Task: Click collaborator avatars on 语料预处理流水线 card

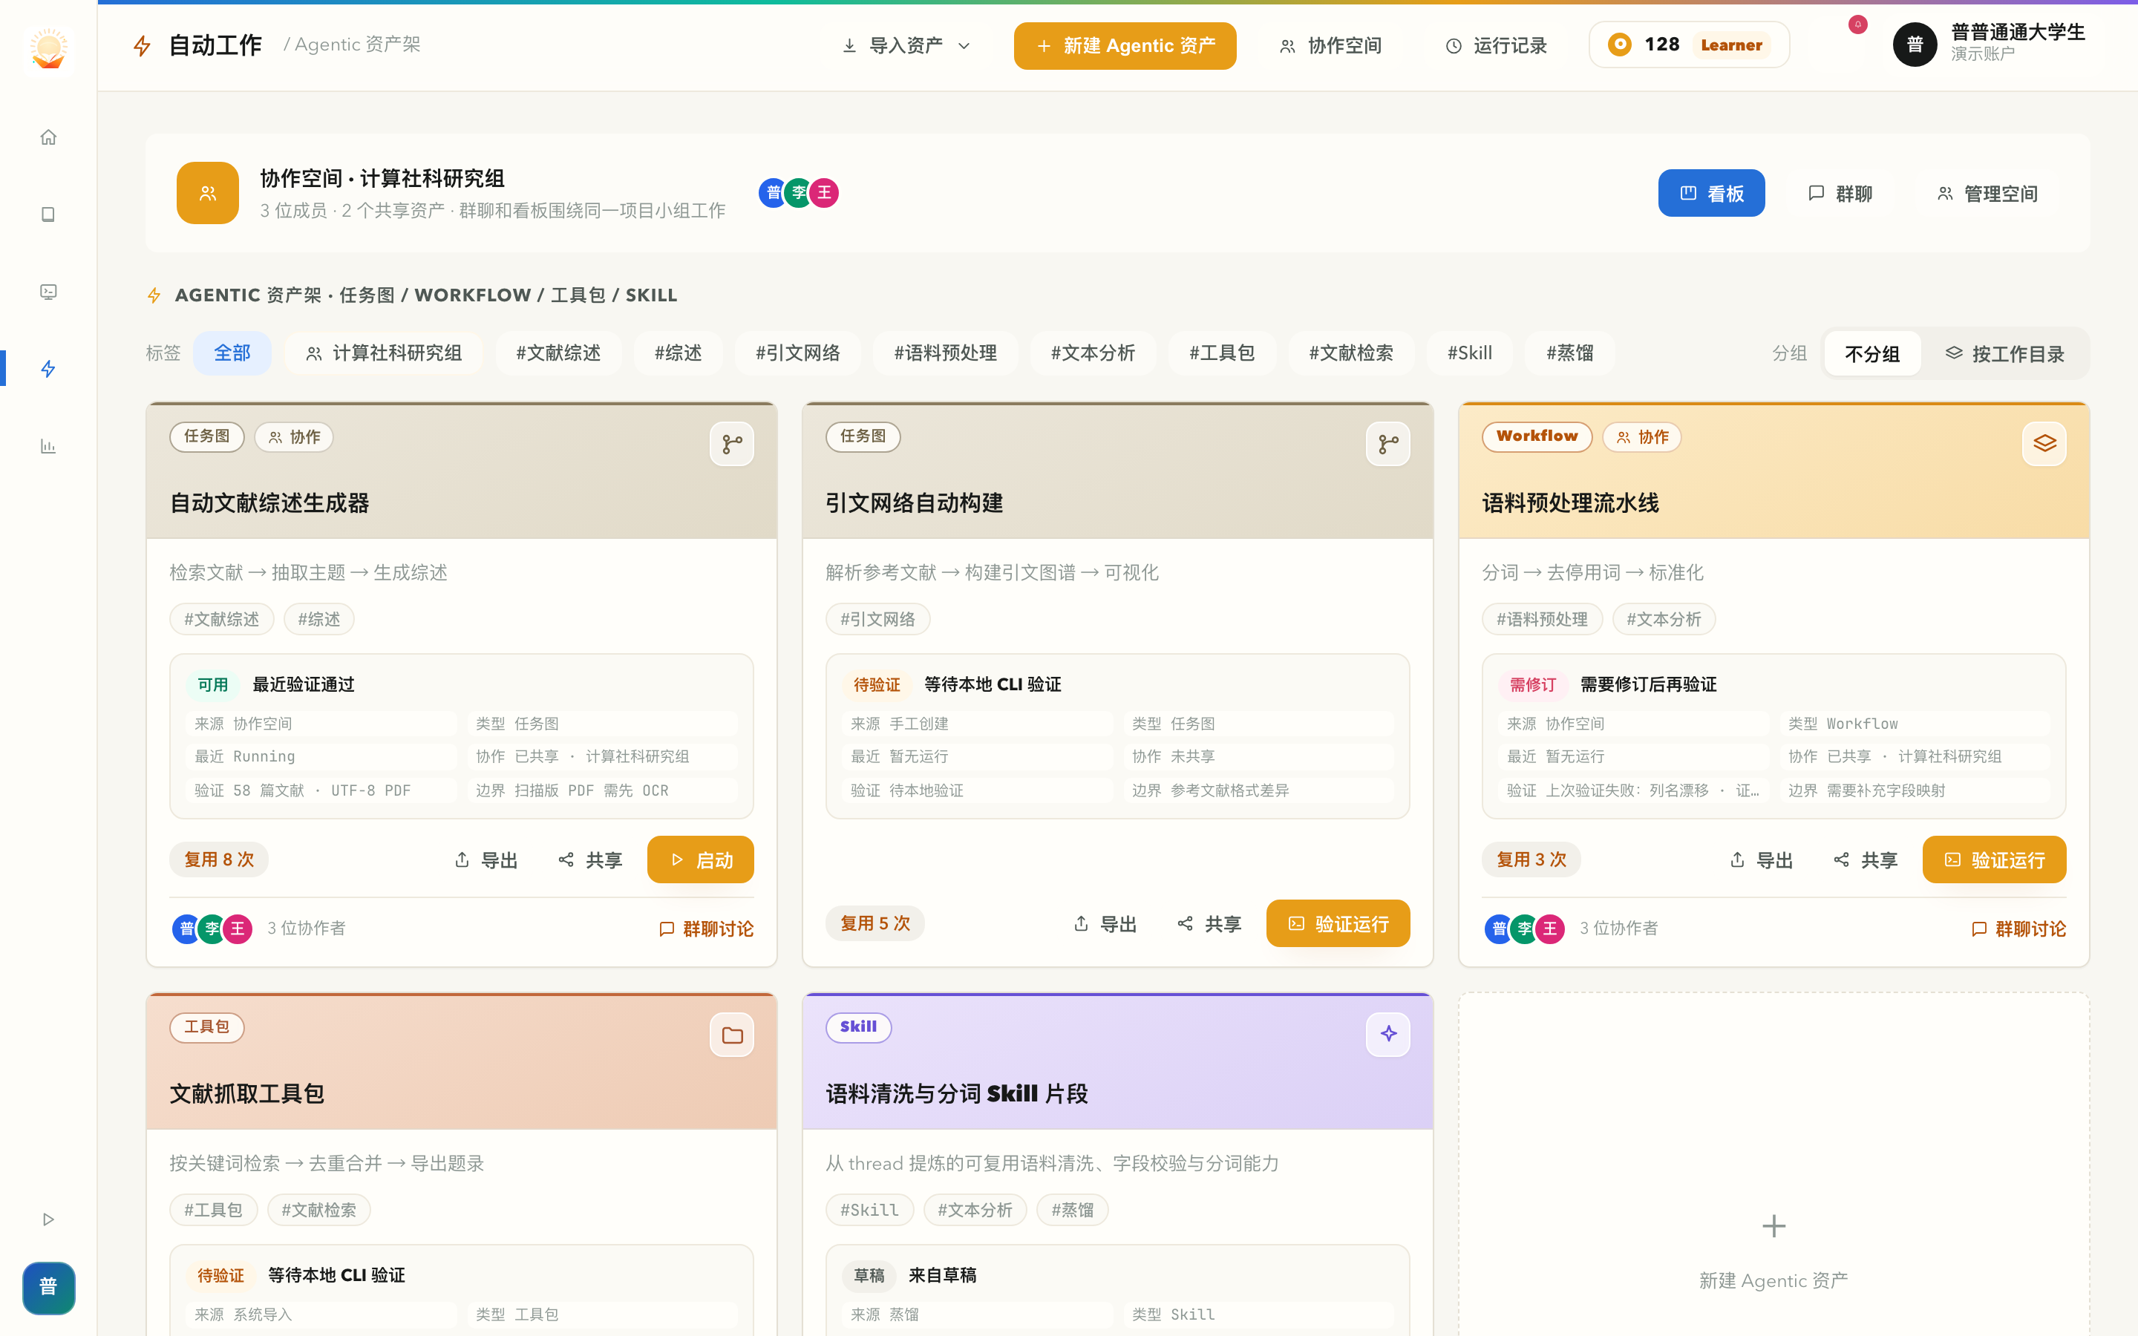Action: click(x=1525, y=929)
